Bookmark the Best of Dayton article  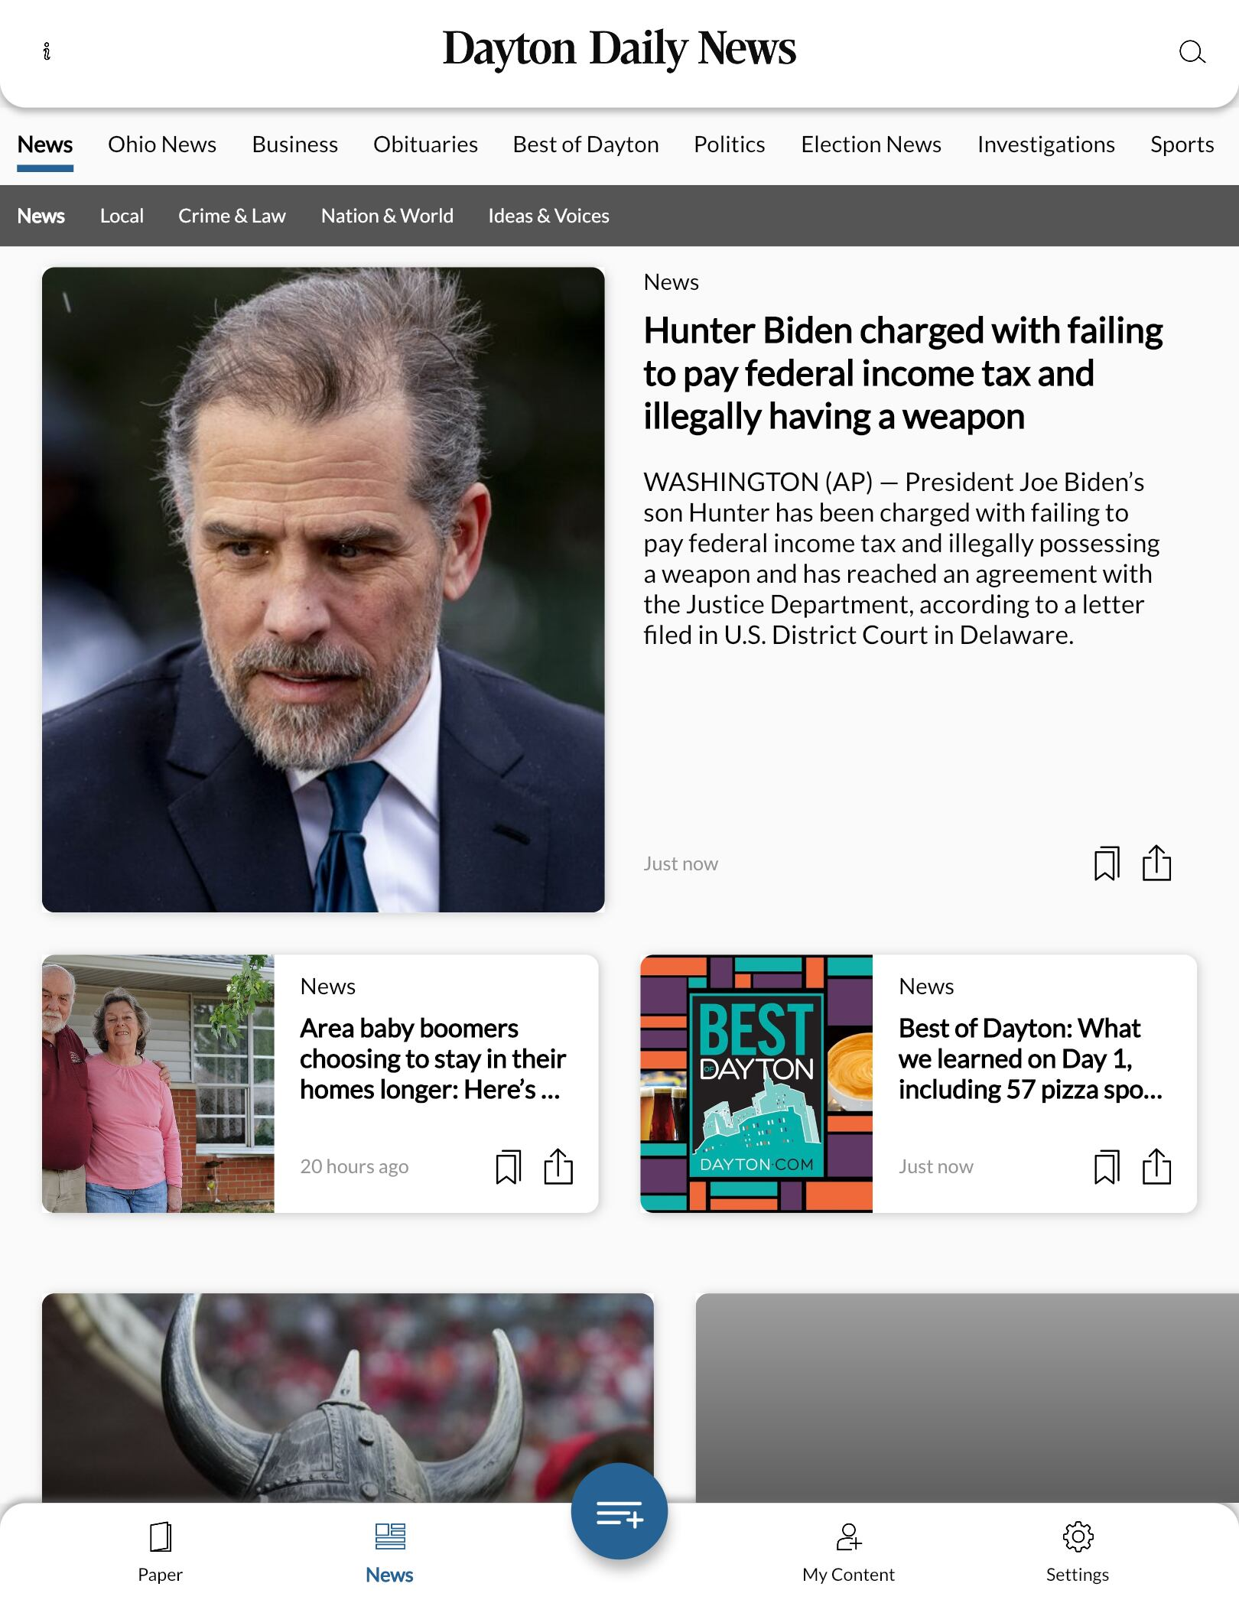1106,1167
